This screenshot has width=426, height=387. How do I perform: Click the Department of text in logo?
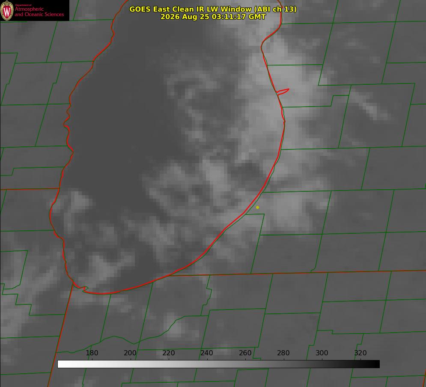23,5
